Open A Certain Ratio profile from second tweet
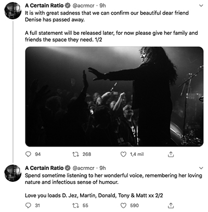This screenshot has width=208, height=212. 44,168
